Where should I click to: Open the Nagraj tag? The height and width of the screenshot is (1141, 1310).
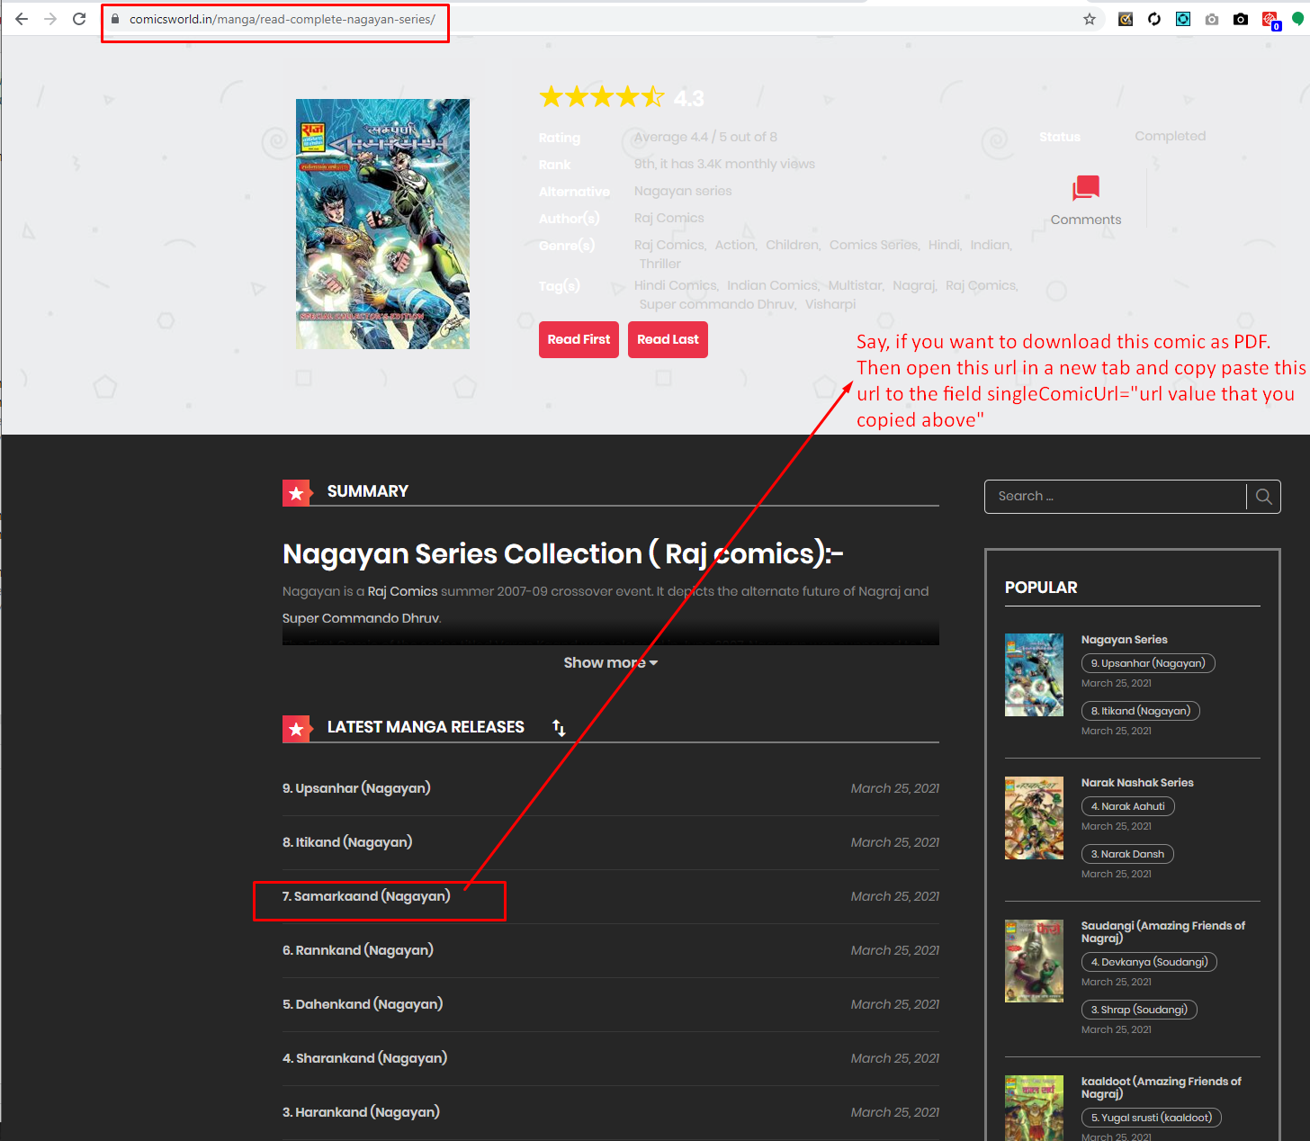click(x=913, y=285)
